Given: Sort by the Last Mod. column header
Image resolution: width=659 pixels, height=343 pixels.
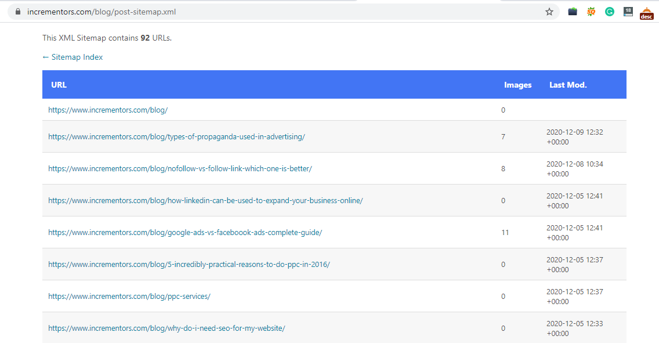Looking at the screenshot, I should pos(568,85).
